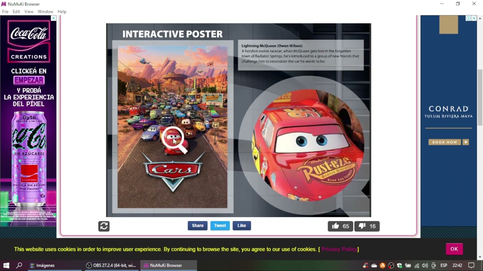Open the View menu
The image size is (483, 271).
point(29,12)
